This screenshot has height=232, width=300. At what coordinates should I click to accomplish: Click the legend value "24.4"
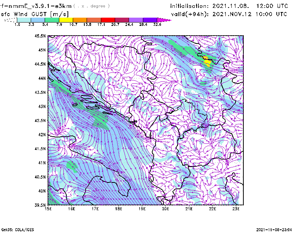[129, 24]
